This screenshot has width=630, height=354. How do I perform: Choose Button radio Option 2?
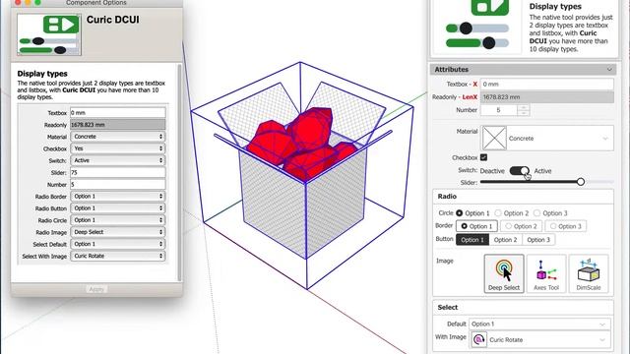pos(505,240)
